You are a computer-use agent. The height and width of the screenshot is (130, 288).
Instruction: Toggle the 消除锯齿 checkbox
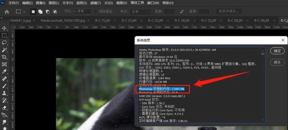pyautogui.click(x=96, y=12)
